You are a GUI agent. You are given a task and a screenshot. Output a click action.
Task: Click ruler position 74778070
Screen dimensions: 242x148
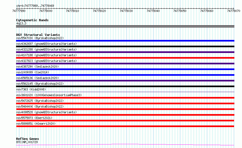tap(234, 11)
